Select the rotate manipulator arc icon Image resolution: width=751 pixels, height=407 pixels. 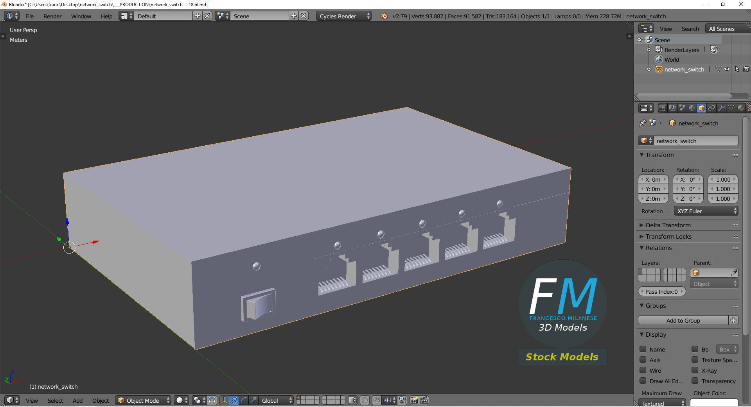[244, 400]
